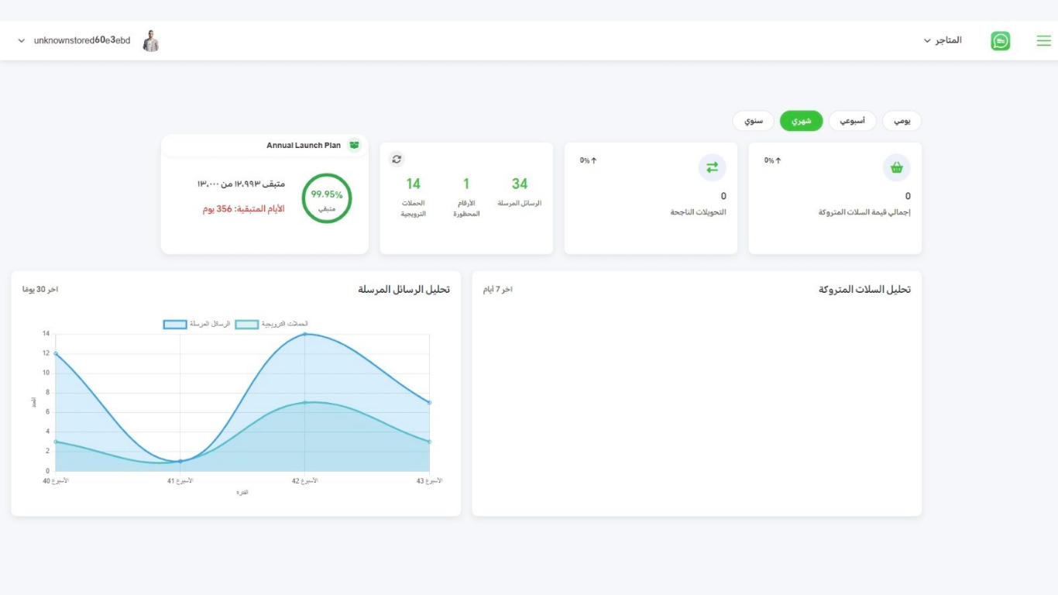The height and width of the screenshot is (595, 1058).
Task: Click the green WhatsApp logo icon
Action: coord(1000,41)
